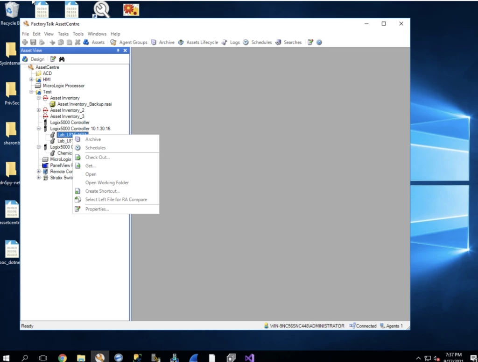
Task: Select Properties... in the context menu
Action: pos(97,209)
